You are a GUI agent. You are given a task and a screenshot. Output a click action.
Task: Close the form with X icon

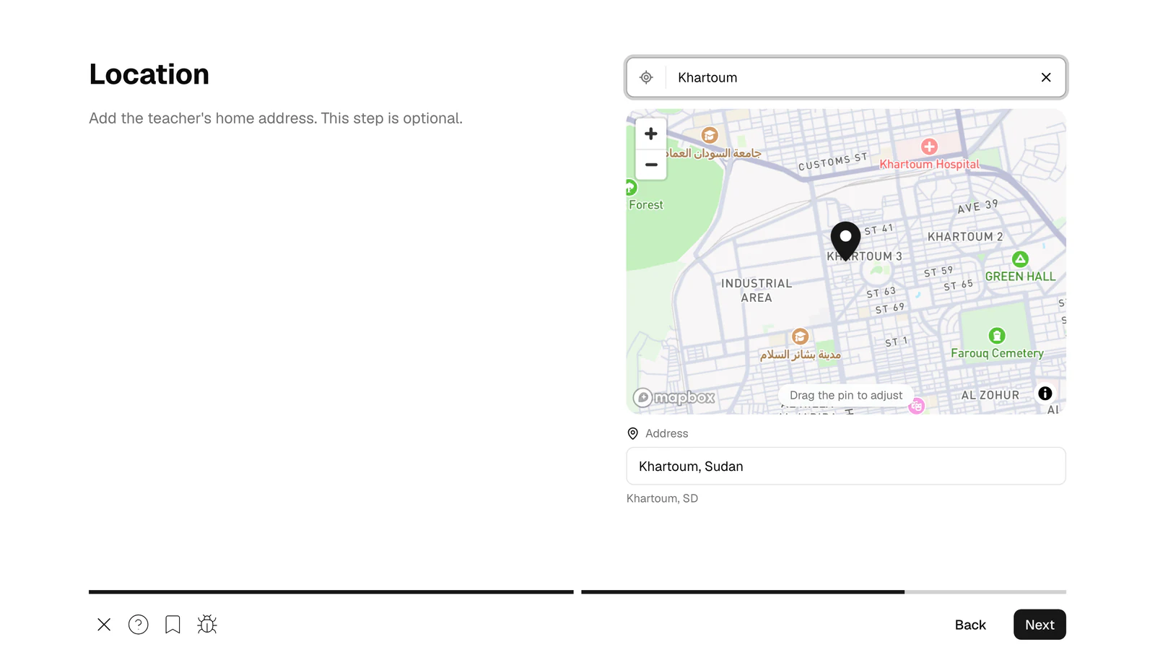click(x=104, y=625)
